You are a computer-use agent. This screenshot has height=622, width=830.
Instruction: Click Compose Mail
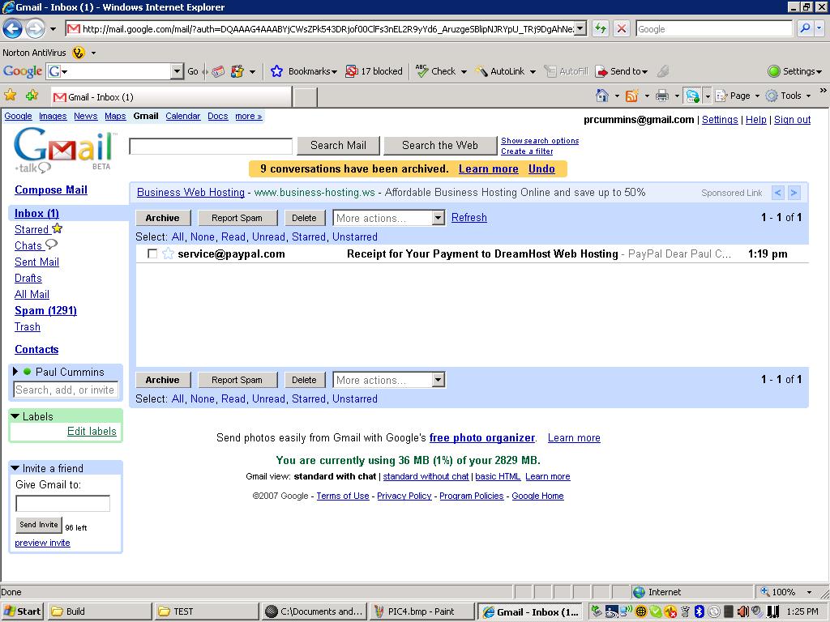tap(51, 190)
